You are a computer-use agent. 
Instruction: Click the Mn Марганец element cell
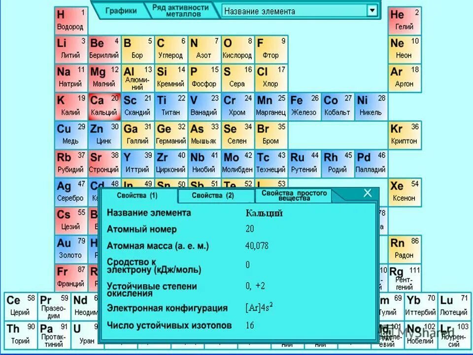(271, 106)
